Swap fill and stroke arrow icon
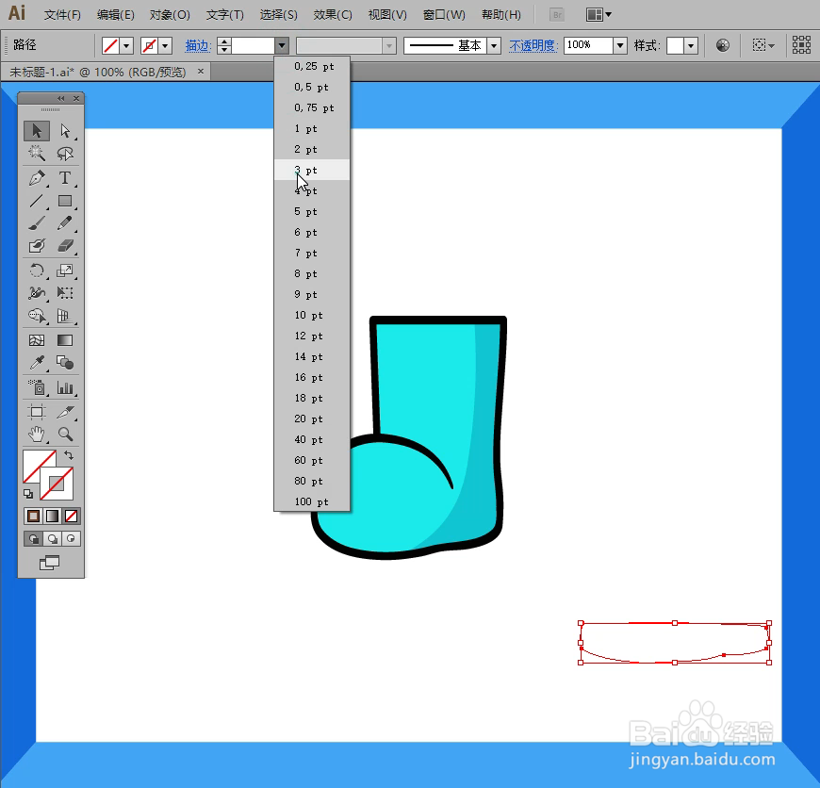Viewport: 820px width, 788px height. (x=69, y=455)
